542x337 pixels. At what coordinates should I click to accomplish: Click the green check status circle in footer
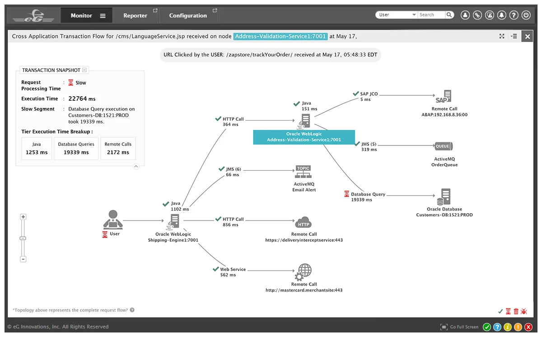click(487, 327)
